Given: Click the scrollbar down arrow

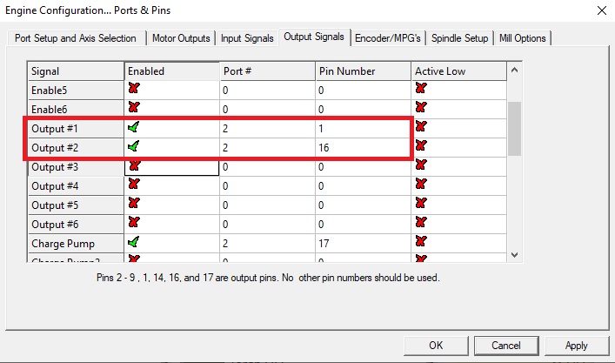Looking at the screenshot, I should [x=515, y=255].
